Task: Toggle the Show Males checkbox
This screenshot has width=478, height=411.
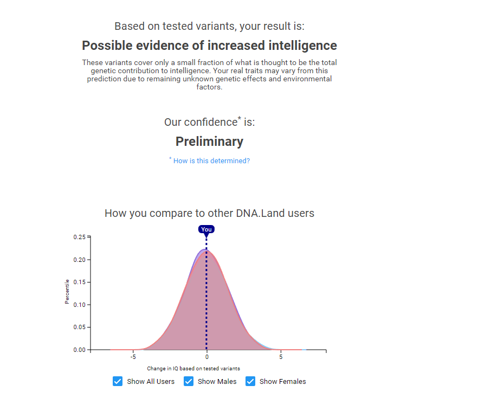Action: (189, 381)
